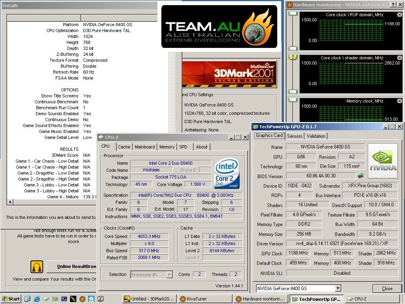Click the memory stick quick launch icon
The image size is (405, 304).
pos(73,299)
